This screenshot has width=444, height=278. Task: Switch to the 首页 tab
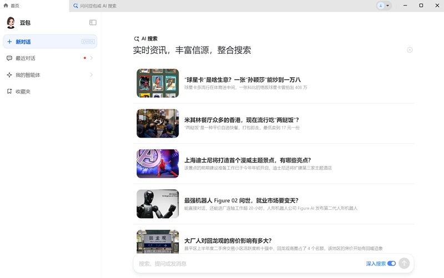pos(11,6)
